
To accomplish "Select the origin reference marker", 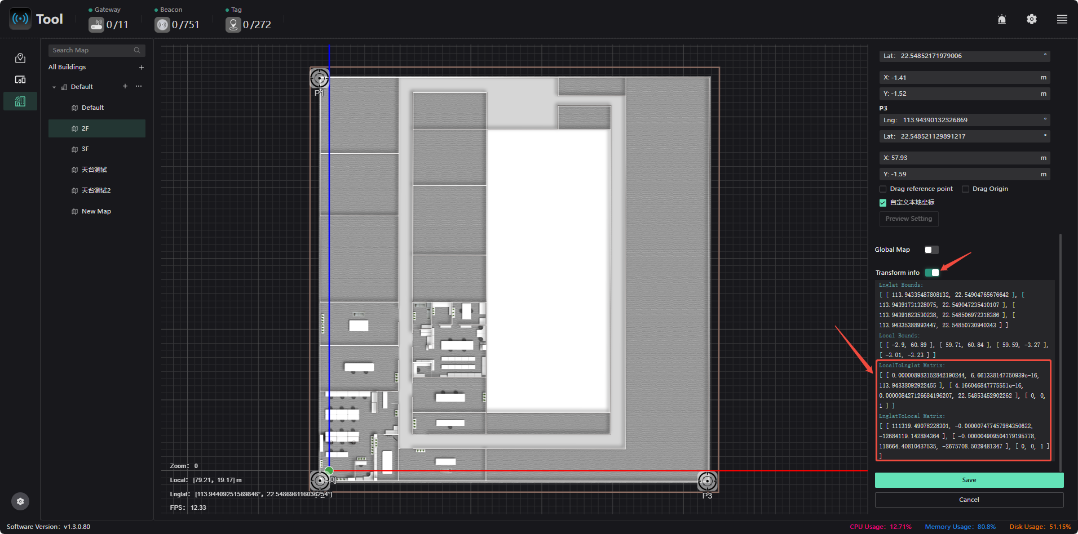I will (x=320, y=480).
